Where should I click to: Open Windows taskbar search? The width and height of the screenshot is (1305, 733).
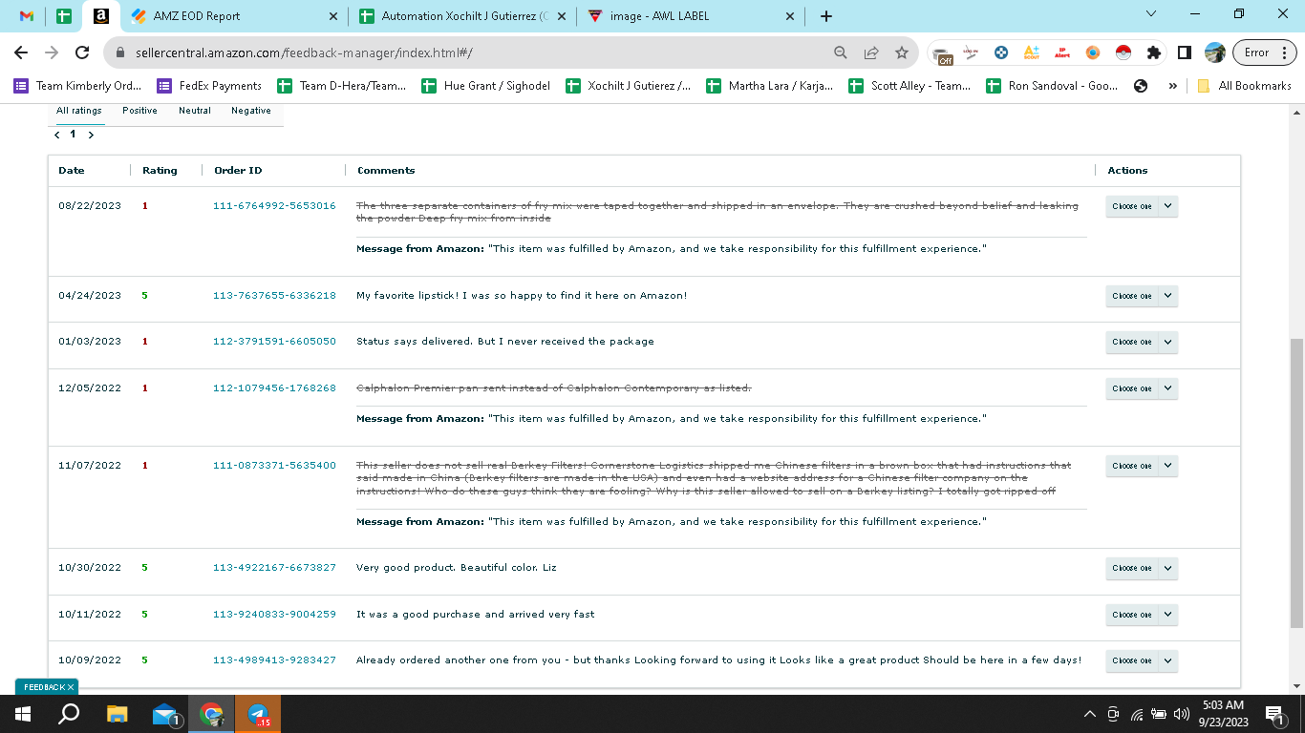tap(69, 714)
